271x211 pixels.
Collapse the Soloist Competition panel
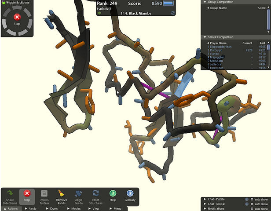click(x=205, y=37)
